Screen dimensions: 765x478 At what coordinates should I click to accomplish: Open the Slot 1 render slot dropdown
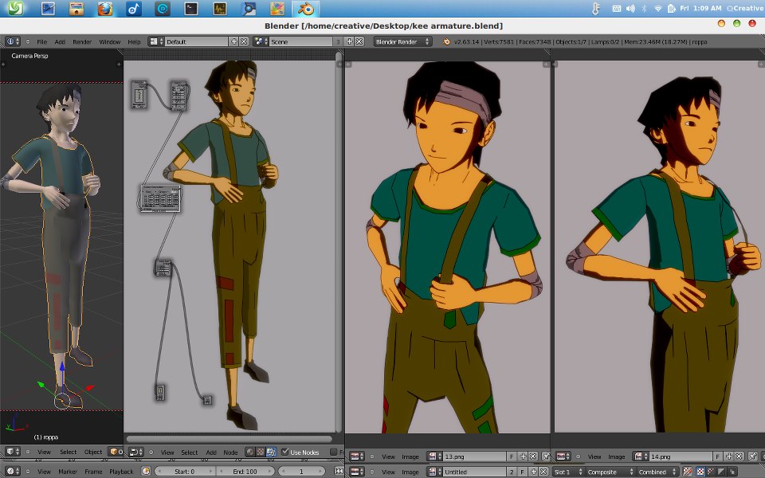(568, 472)
